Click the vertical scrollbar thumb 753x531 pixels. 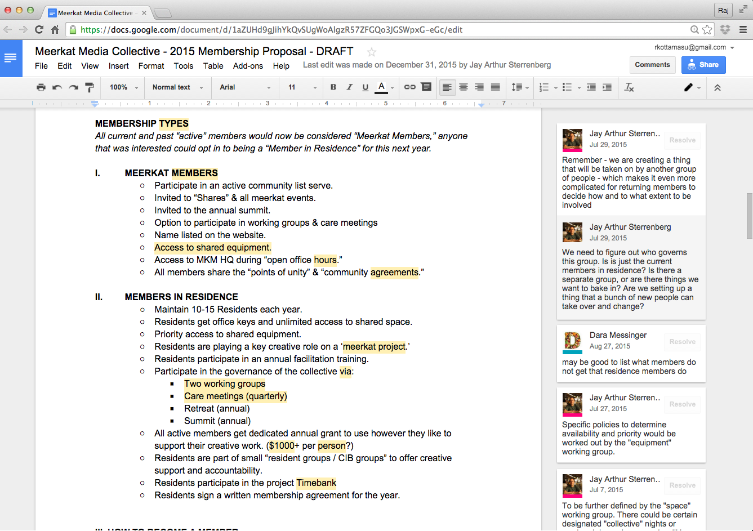click(749, 216)
